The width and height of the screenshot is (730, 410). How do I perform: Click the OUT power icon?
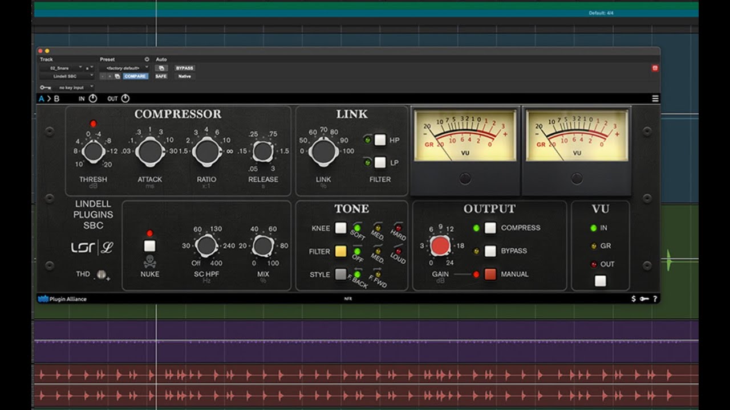[x=125, y=99]
